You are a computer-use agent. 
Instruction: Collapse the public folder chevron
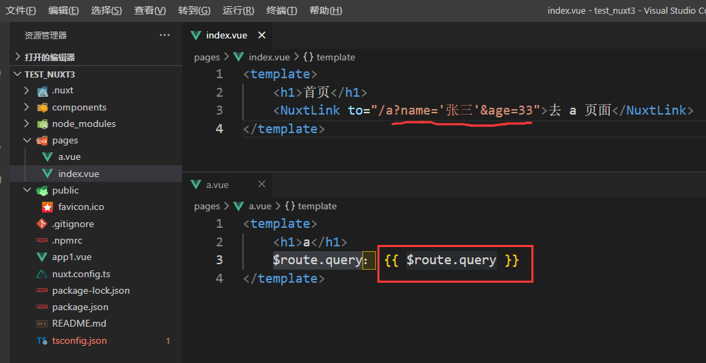pos(27,191)
